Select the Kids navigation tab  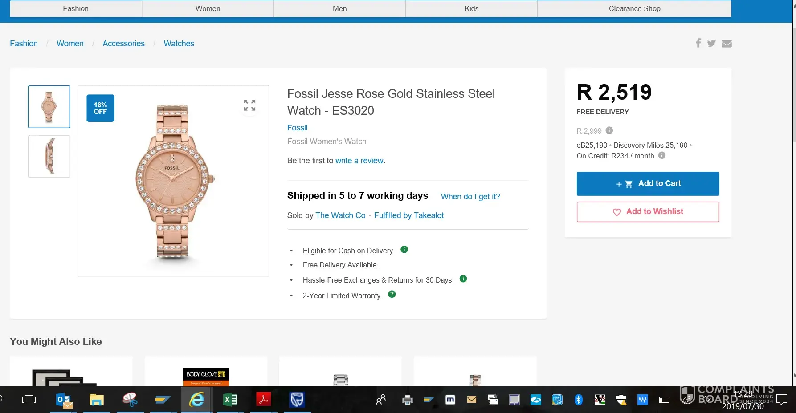(471, 9)
